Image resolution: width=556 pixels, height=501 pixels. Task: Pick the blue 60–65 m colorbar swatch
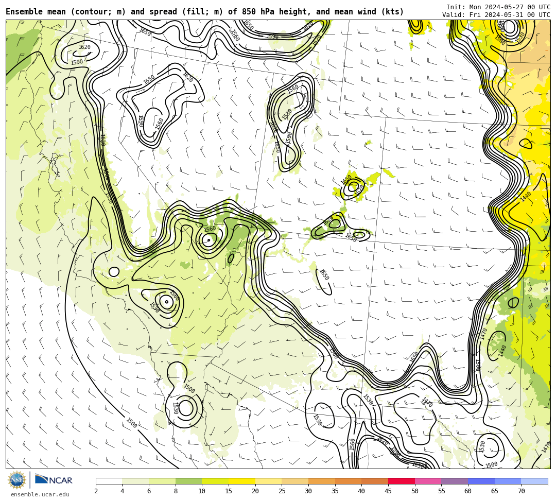point(481,481)
